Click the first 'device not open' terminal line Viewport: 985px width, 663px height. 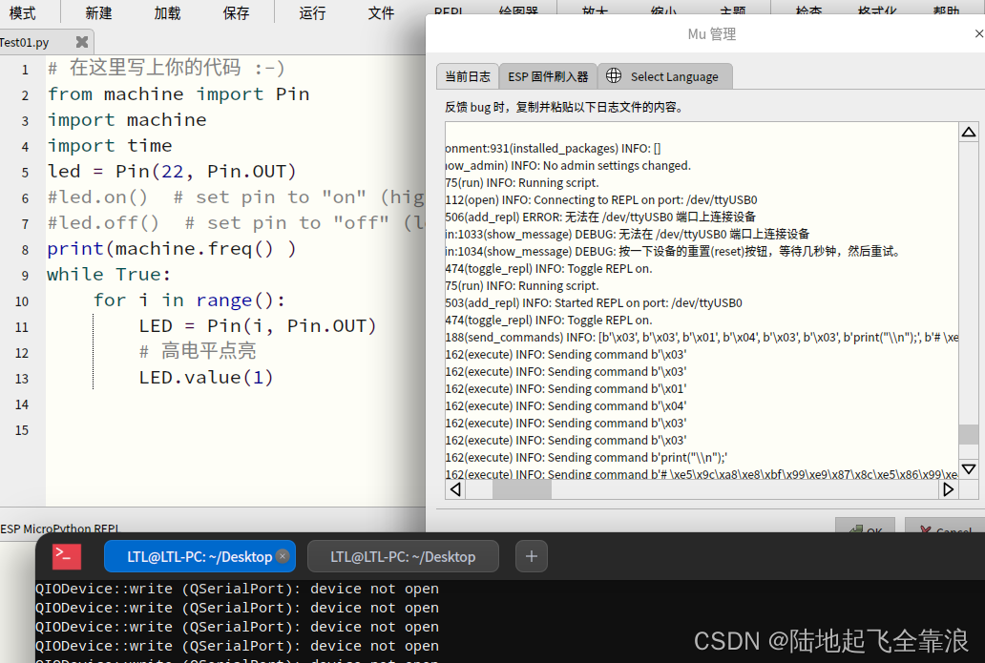[237, 589]
